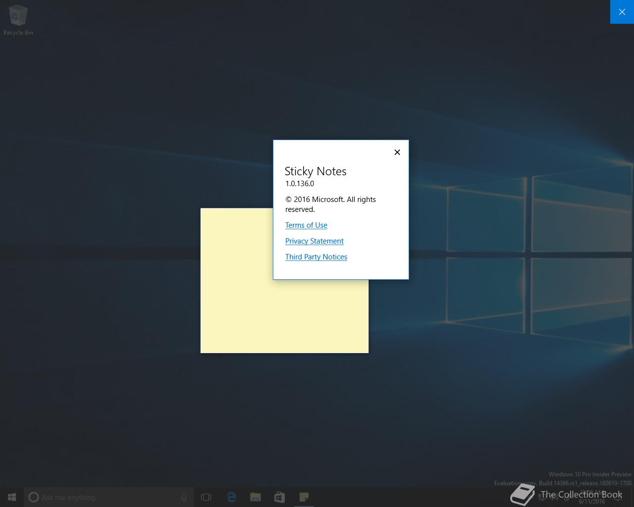Open the Windows Start menu

[12, 497]
